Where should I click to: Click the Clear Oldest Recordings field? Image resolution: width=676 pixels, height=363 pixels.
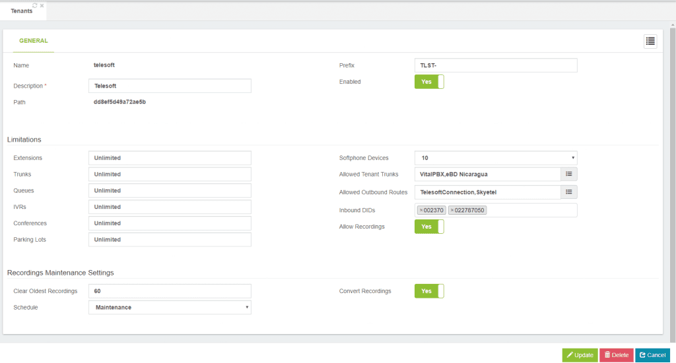[170, 291]
